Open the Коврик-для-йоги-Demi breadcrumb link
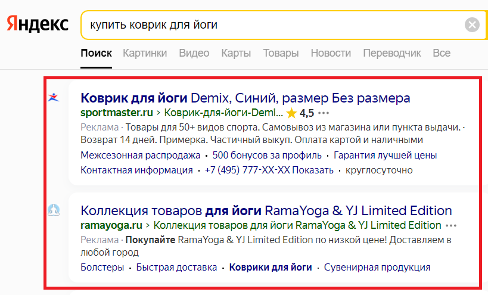 coord(223,113)
